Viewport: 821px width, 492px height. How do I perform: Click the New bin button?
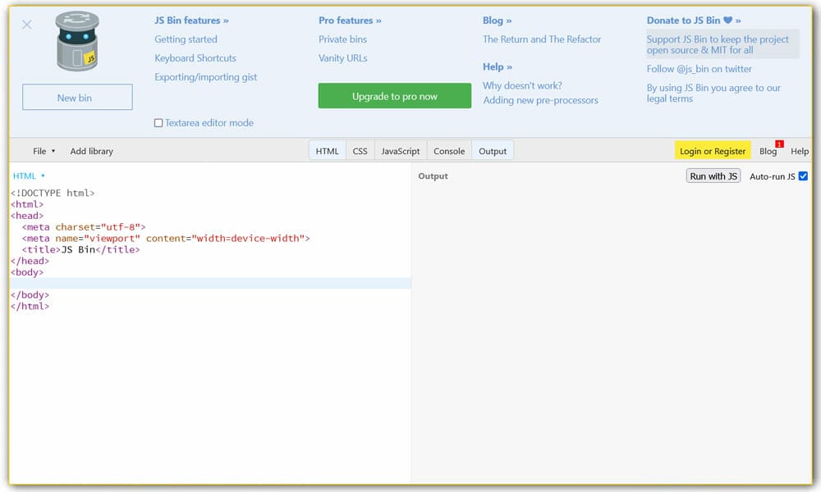[x=77, y=98]
